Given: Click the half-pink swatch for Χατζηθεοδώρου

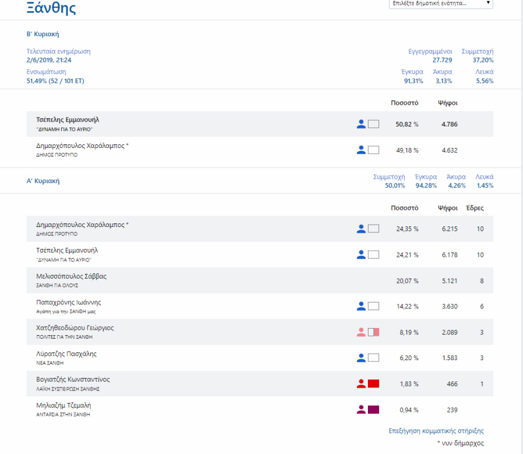Looking at the screenshot, I should 373,332.
